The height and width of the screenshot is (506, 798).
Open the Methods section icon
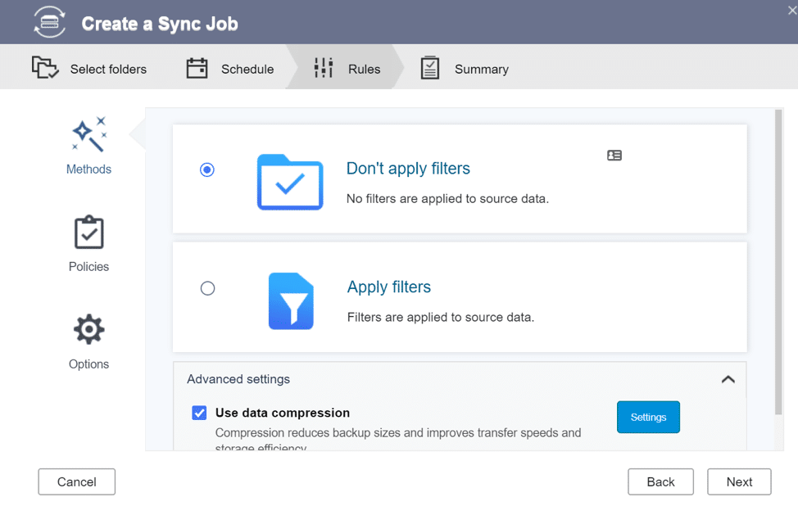(x=89, y=134)
